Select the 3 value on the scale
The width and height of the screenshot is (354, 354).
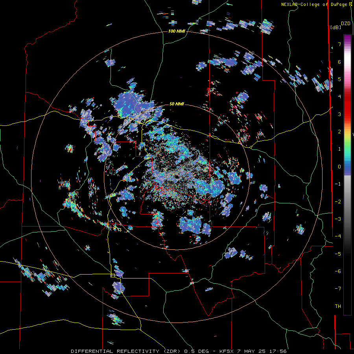coord(339,114)
